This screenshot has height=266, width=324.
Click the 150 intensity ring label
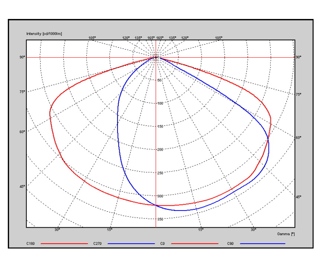click(x=160, y=126)
